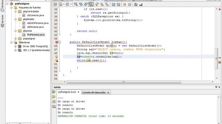The width and height of the screenshot is (222, 124).
Task: Close the Salida output panel
Action: [219, 87]
